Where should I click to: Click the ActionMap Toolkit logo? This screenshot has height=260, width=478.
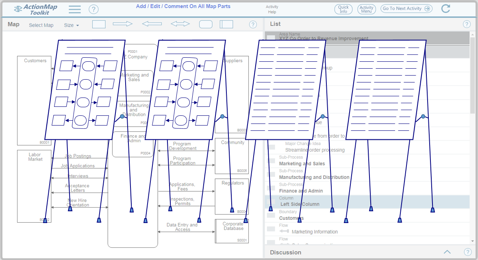pos(36,9)
